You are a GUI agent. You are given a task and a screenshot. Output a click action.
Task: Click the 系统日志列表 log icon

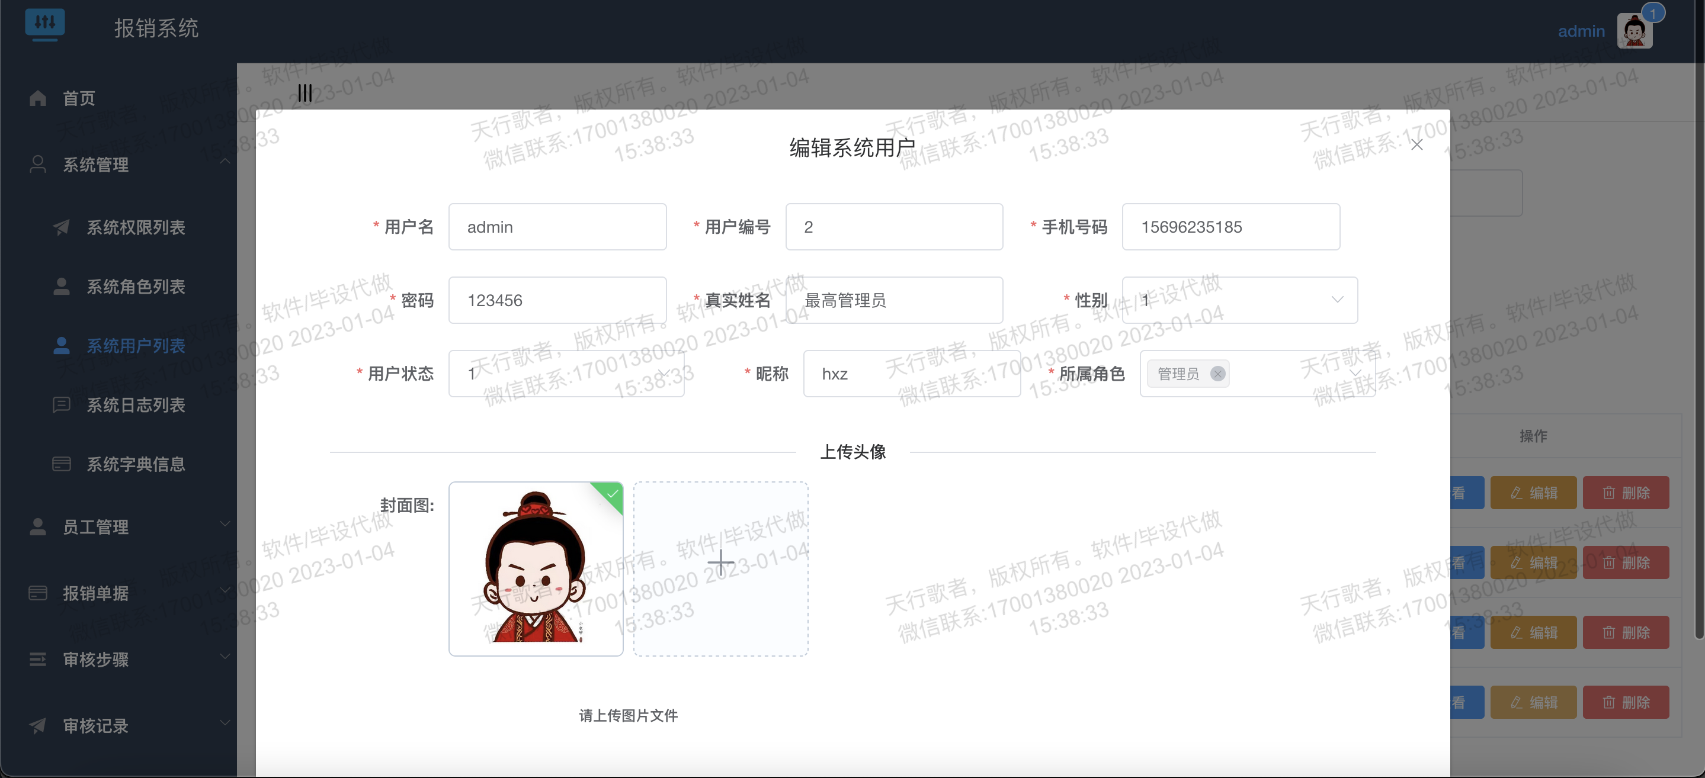tap(62, 405)
